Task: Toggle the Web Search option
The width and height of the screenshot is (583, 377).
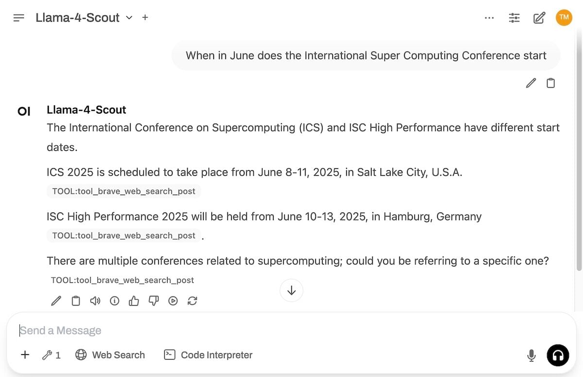Action: point(110,355)
